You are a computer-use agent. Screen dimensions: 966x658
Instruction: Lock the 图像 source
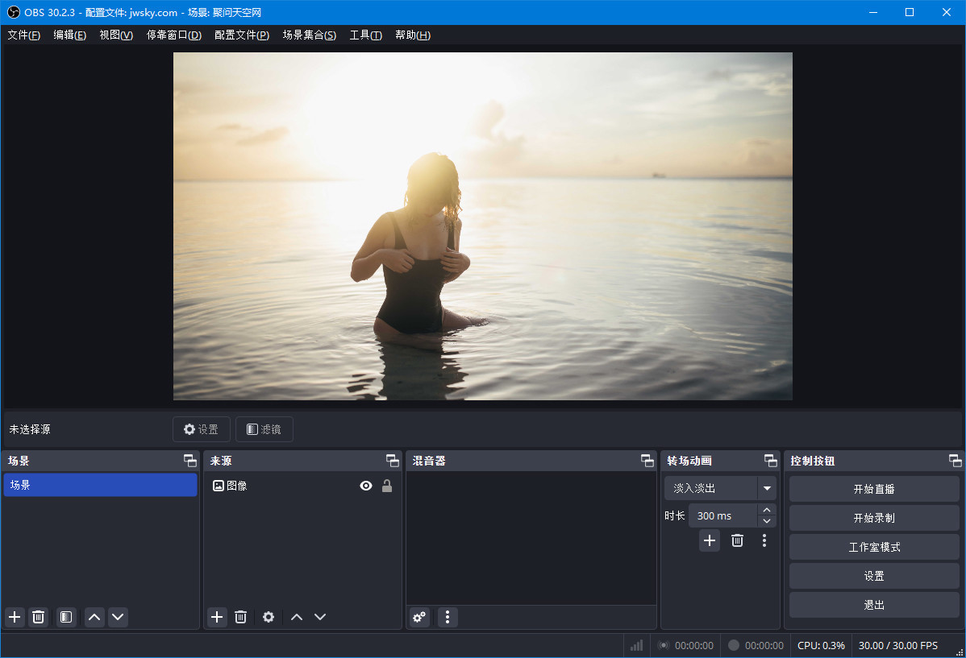(386, 485)
